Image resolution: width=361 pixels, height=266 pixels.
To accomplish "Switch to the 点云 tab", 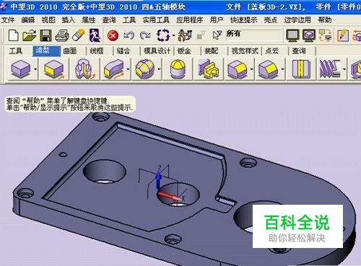I will (271, 50).
